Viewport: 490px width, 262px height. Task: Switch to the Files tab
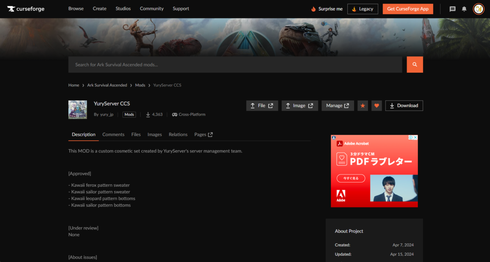click(x=136, y=134)
